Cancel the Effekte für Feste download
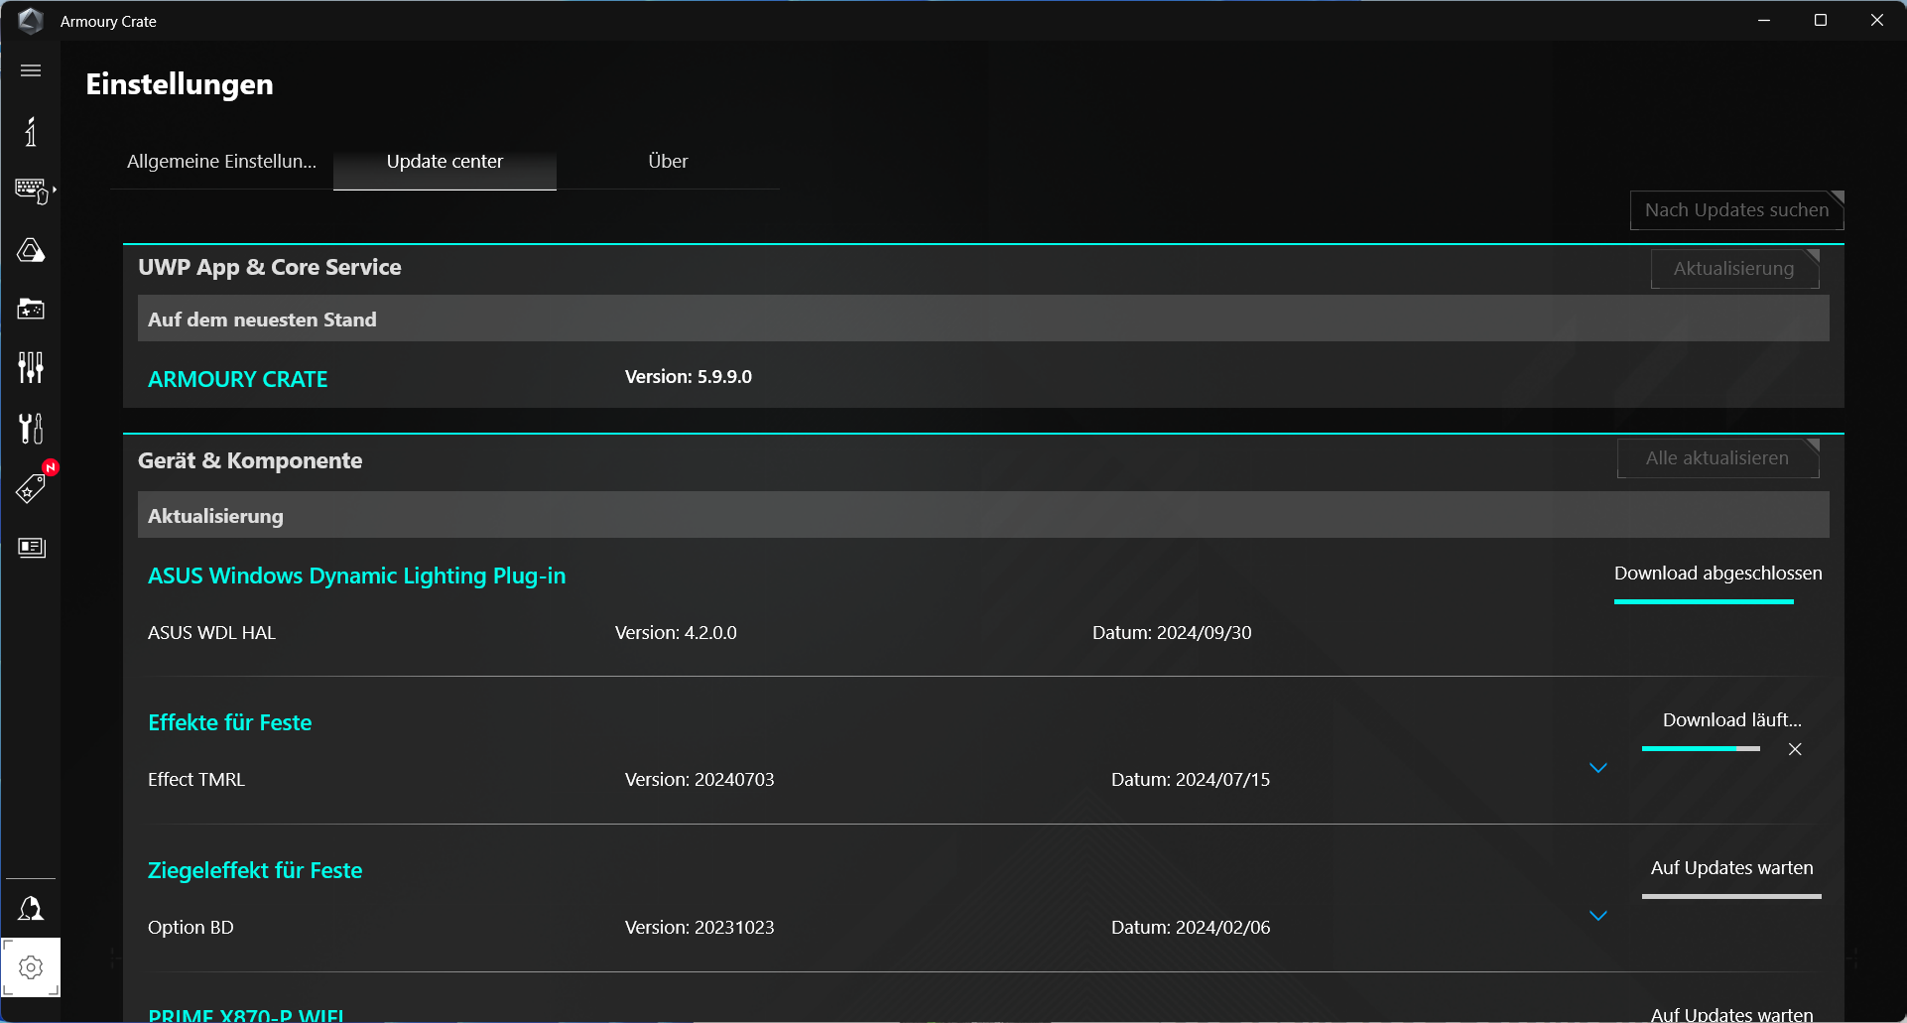1907x1023 pixels. tap(1795, 749)
